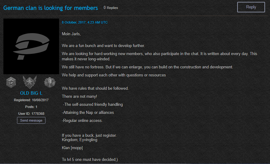Click the Reply button
Image resolution: width=270 pixels, height=164 pixels.
click(251, 7)
